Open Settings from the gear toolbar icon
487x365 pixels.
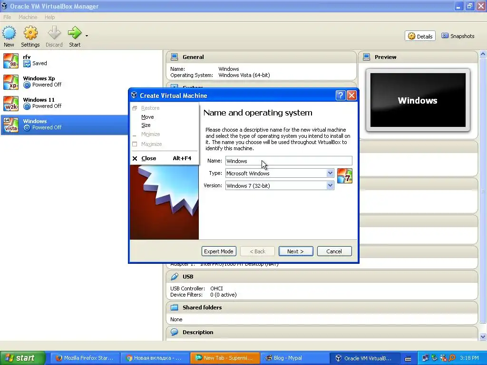pyautogui.click(x=30, y=33)
